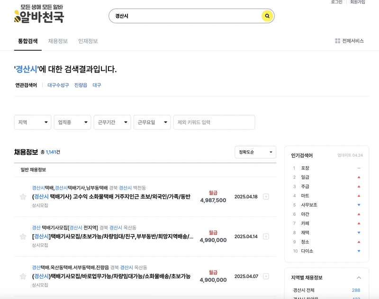The width and height of the screenshot is (379, 299).
Task: Open the 정확도순 sort dropdown
Action: tap(255, 152)
